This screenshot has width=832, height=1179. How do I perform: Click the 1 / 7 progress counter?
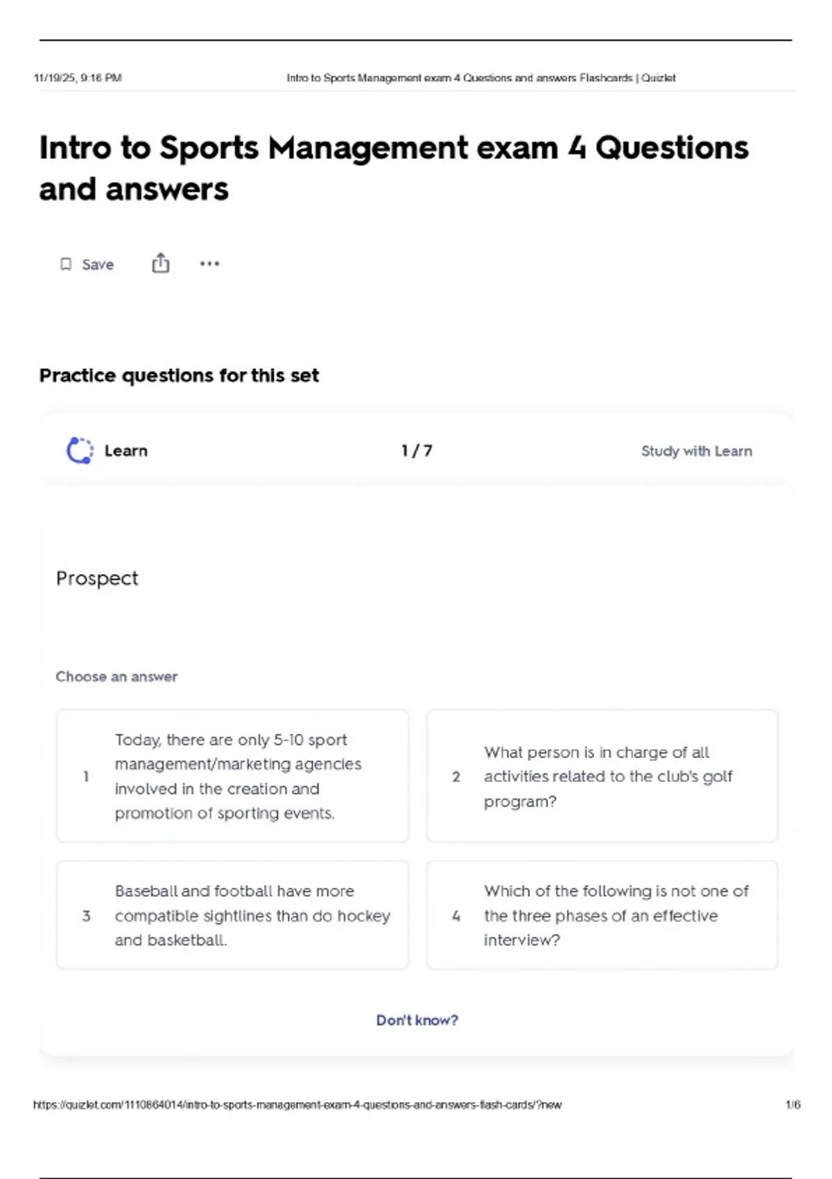click(417, 451)
